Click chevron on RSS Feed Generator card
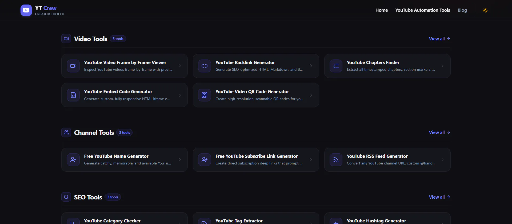 point(442,160)
